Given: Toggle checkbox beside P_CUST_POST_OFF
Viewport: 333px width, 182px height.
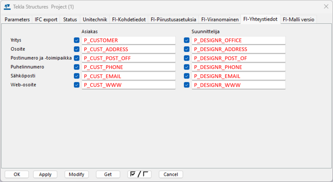Looking at the screenshot, I should (77, 58).
